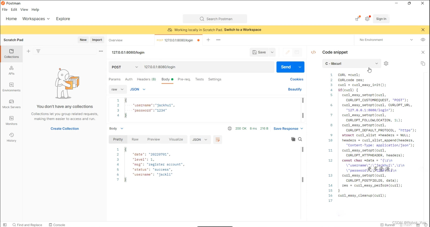Click the Send button

tap(286, 67)
